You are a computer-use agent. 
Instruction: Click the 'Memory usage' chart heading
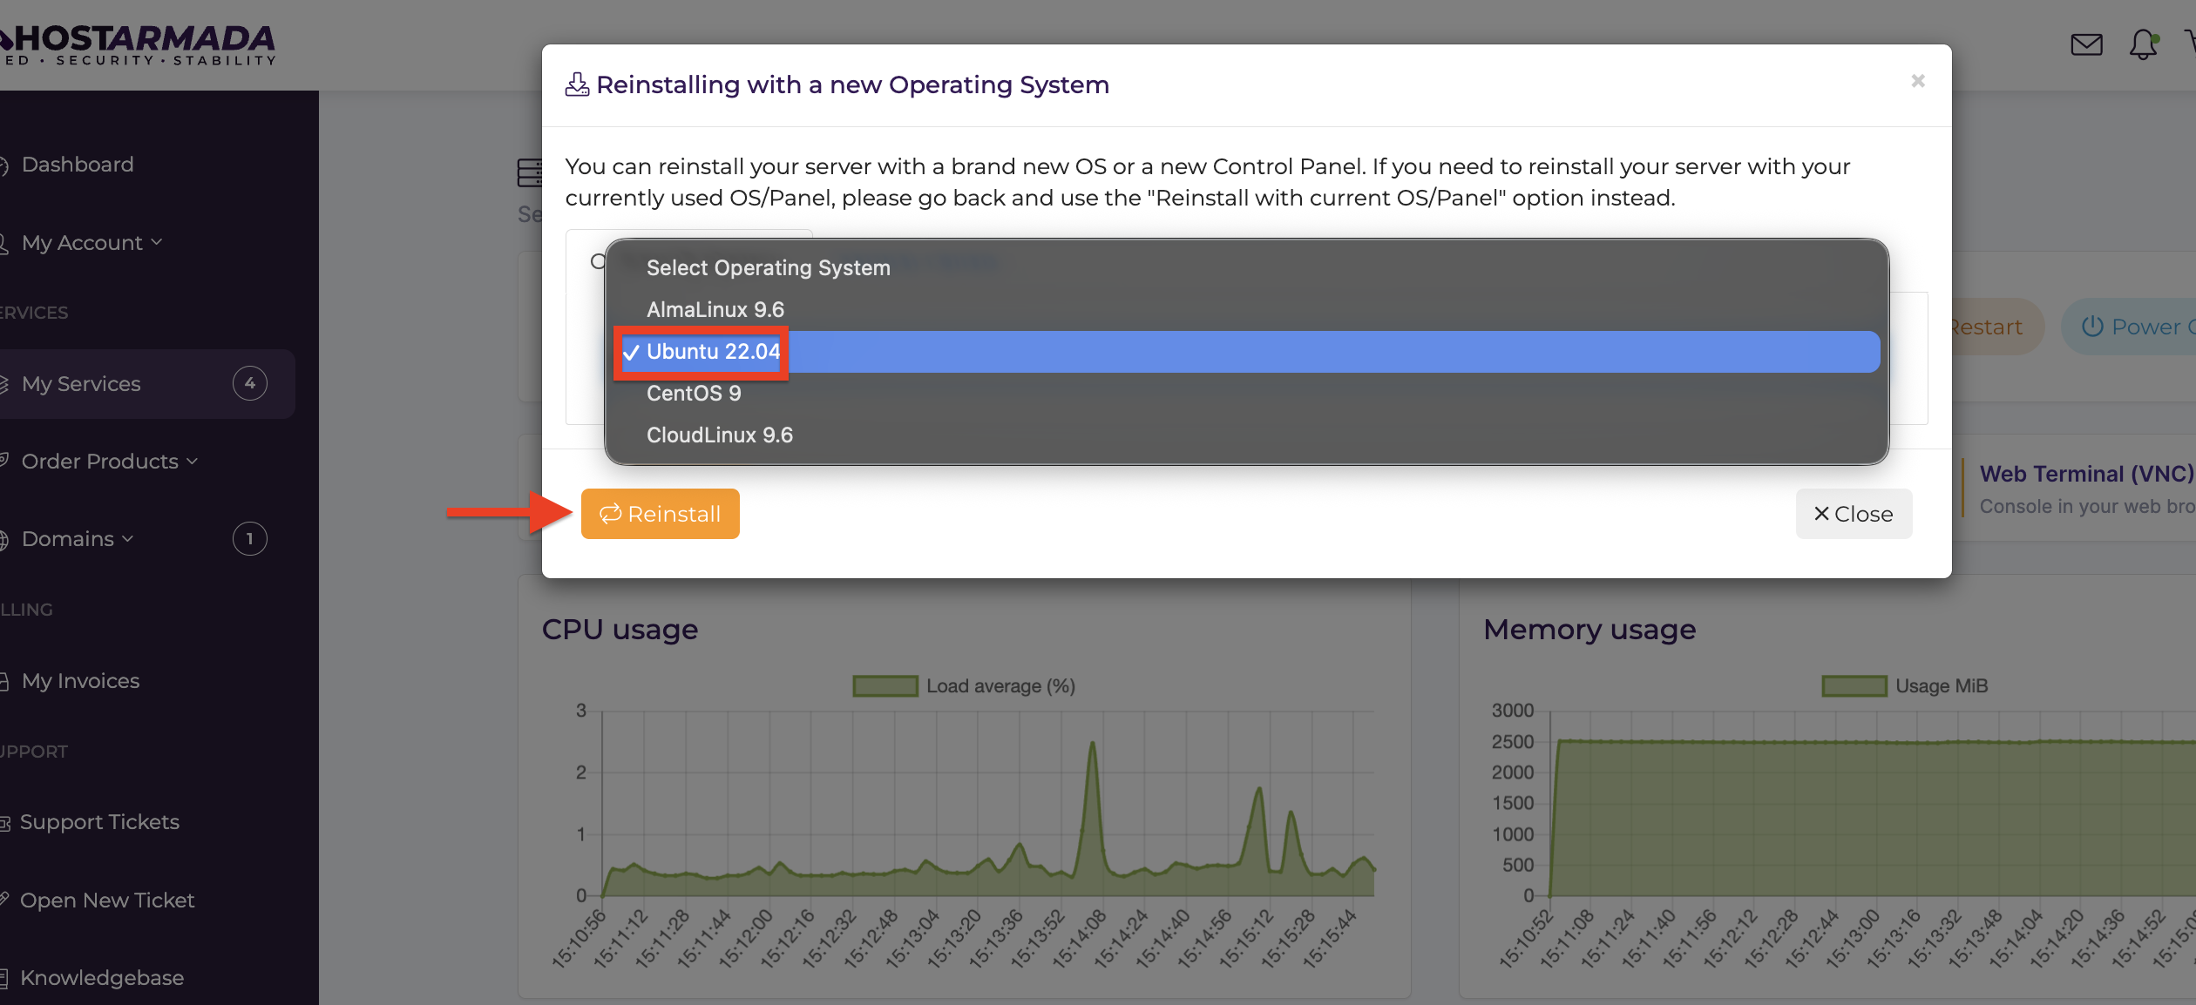(x=1589, y=630)
